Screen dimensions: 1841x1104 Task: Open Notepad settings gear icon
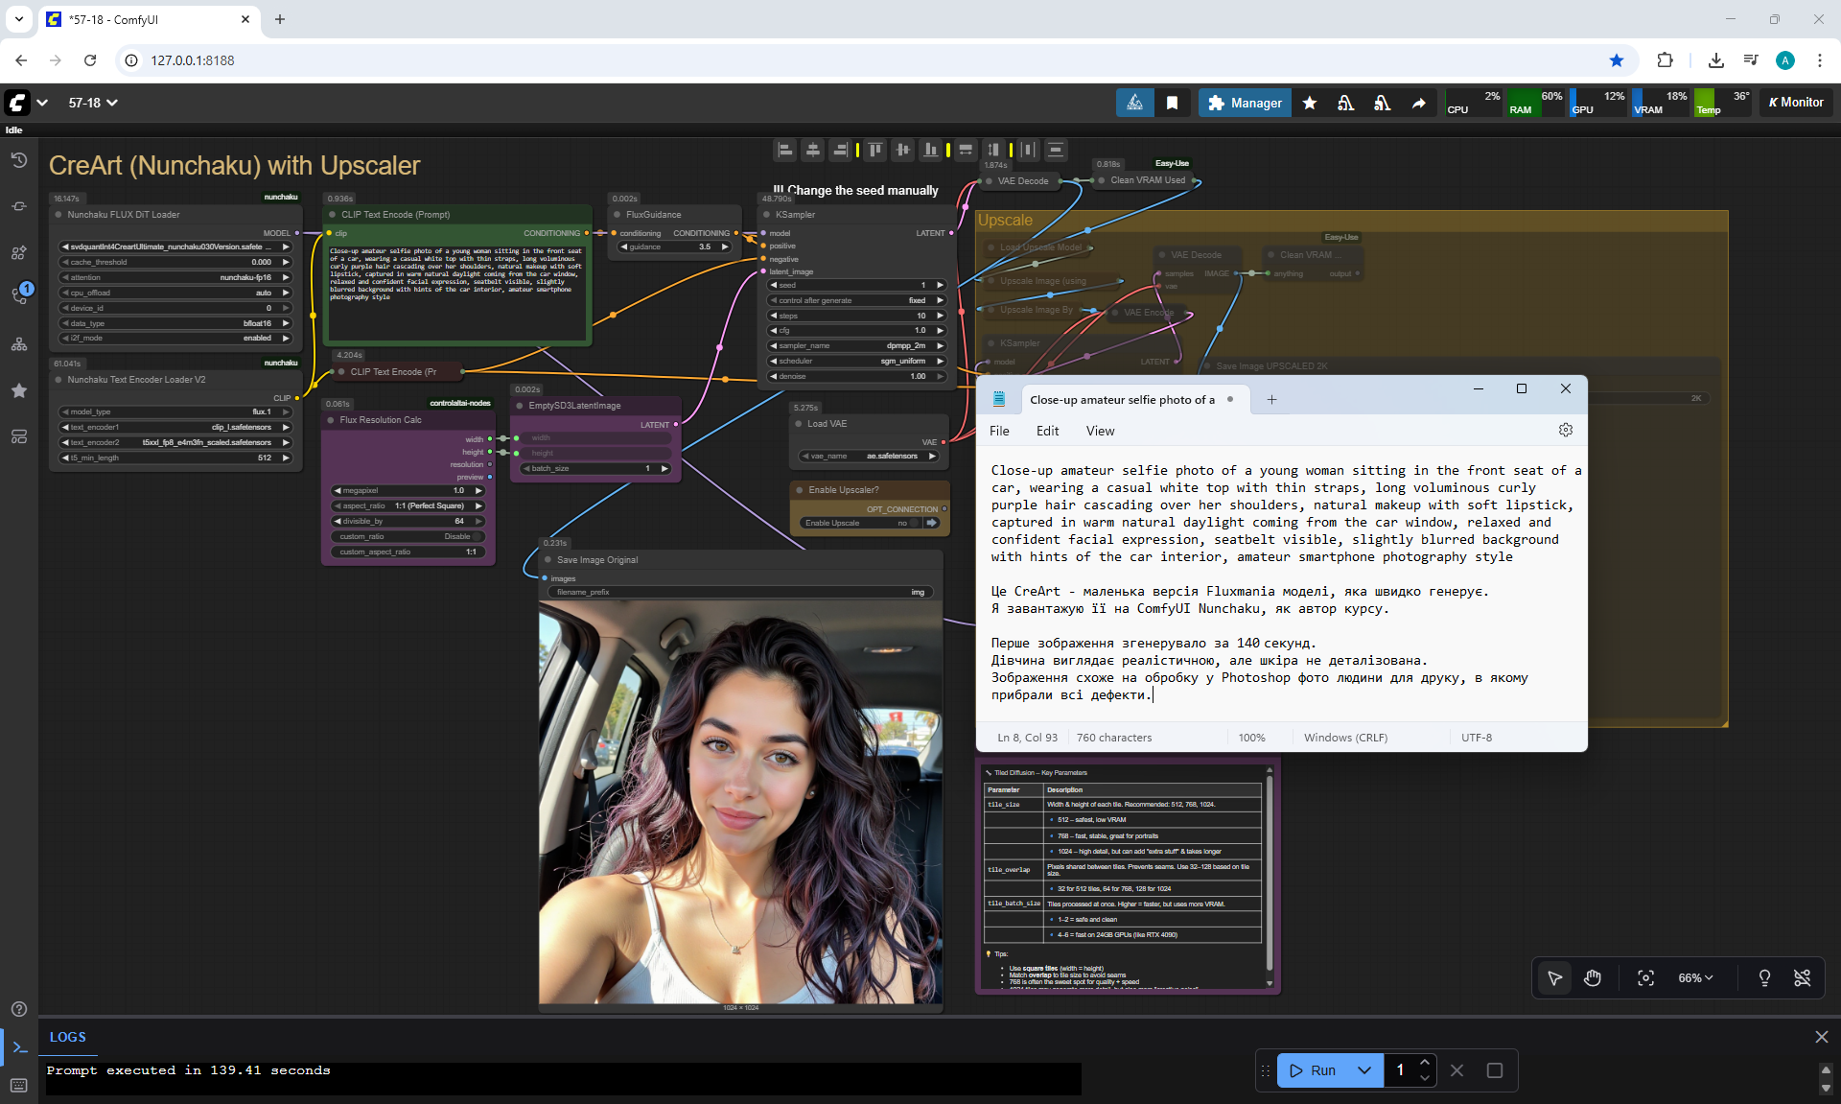pyautogui.click(x=1566, y=431)
